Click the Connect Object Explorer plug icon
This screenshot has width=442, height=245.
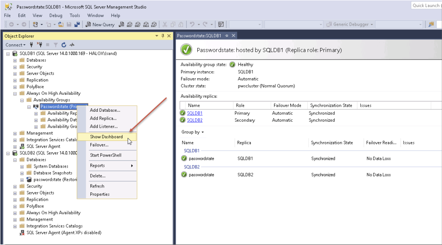point(31,45)
